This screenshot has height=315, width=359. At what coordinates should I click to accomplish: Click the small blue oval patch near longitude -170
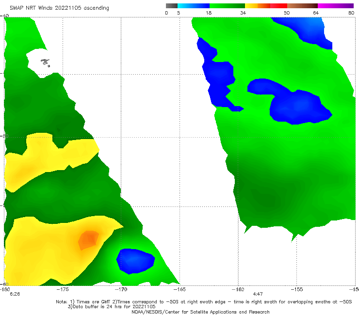click(x=135, y=261)
